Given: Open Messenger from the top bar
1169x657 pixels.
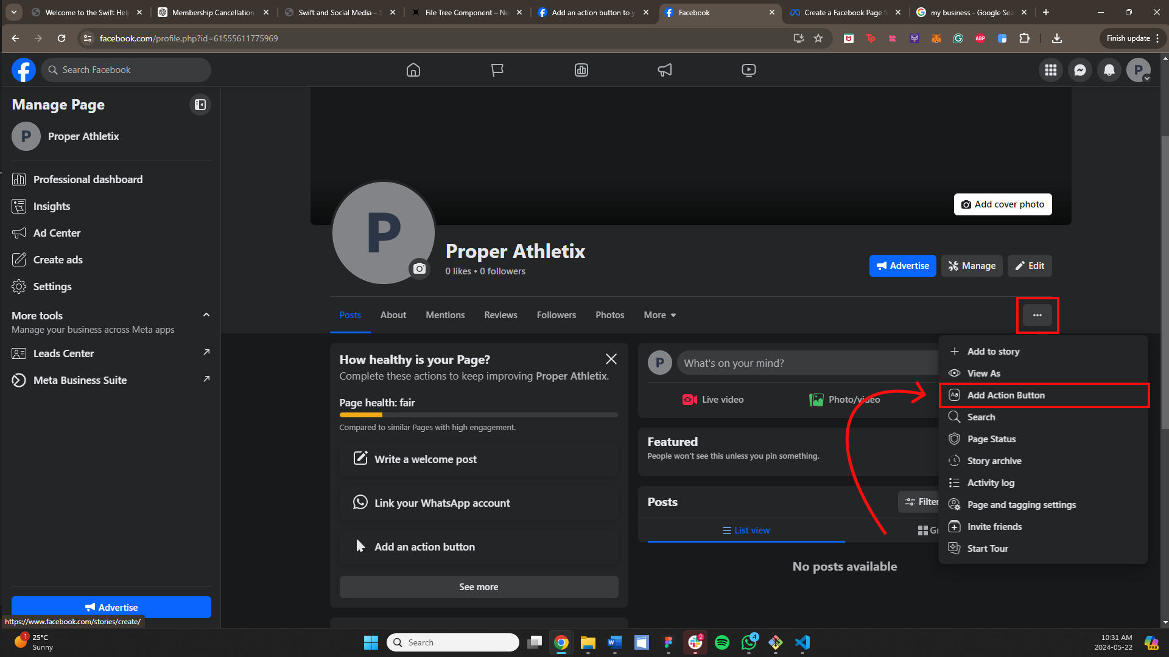Looking at the screenshot, I should (1079, 70).
